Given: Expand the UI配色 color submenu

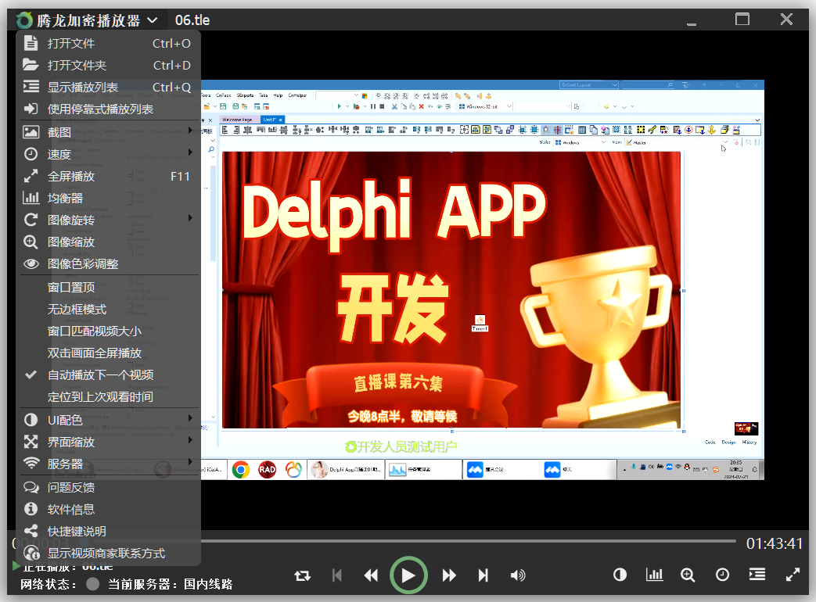Looking at the screenshot, I should coord(108,420).
